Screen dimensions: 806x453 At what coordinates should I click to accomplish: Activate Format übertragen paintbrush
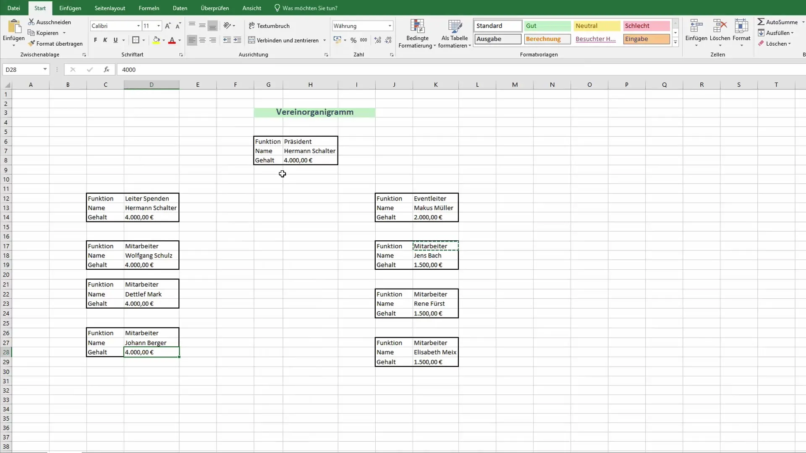pos(55,44)
